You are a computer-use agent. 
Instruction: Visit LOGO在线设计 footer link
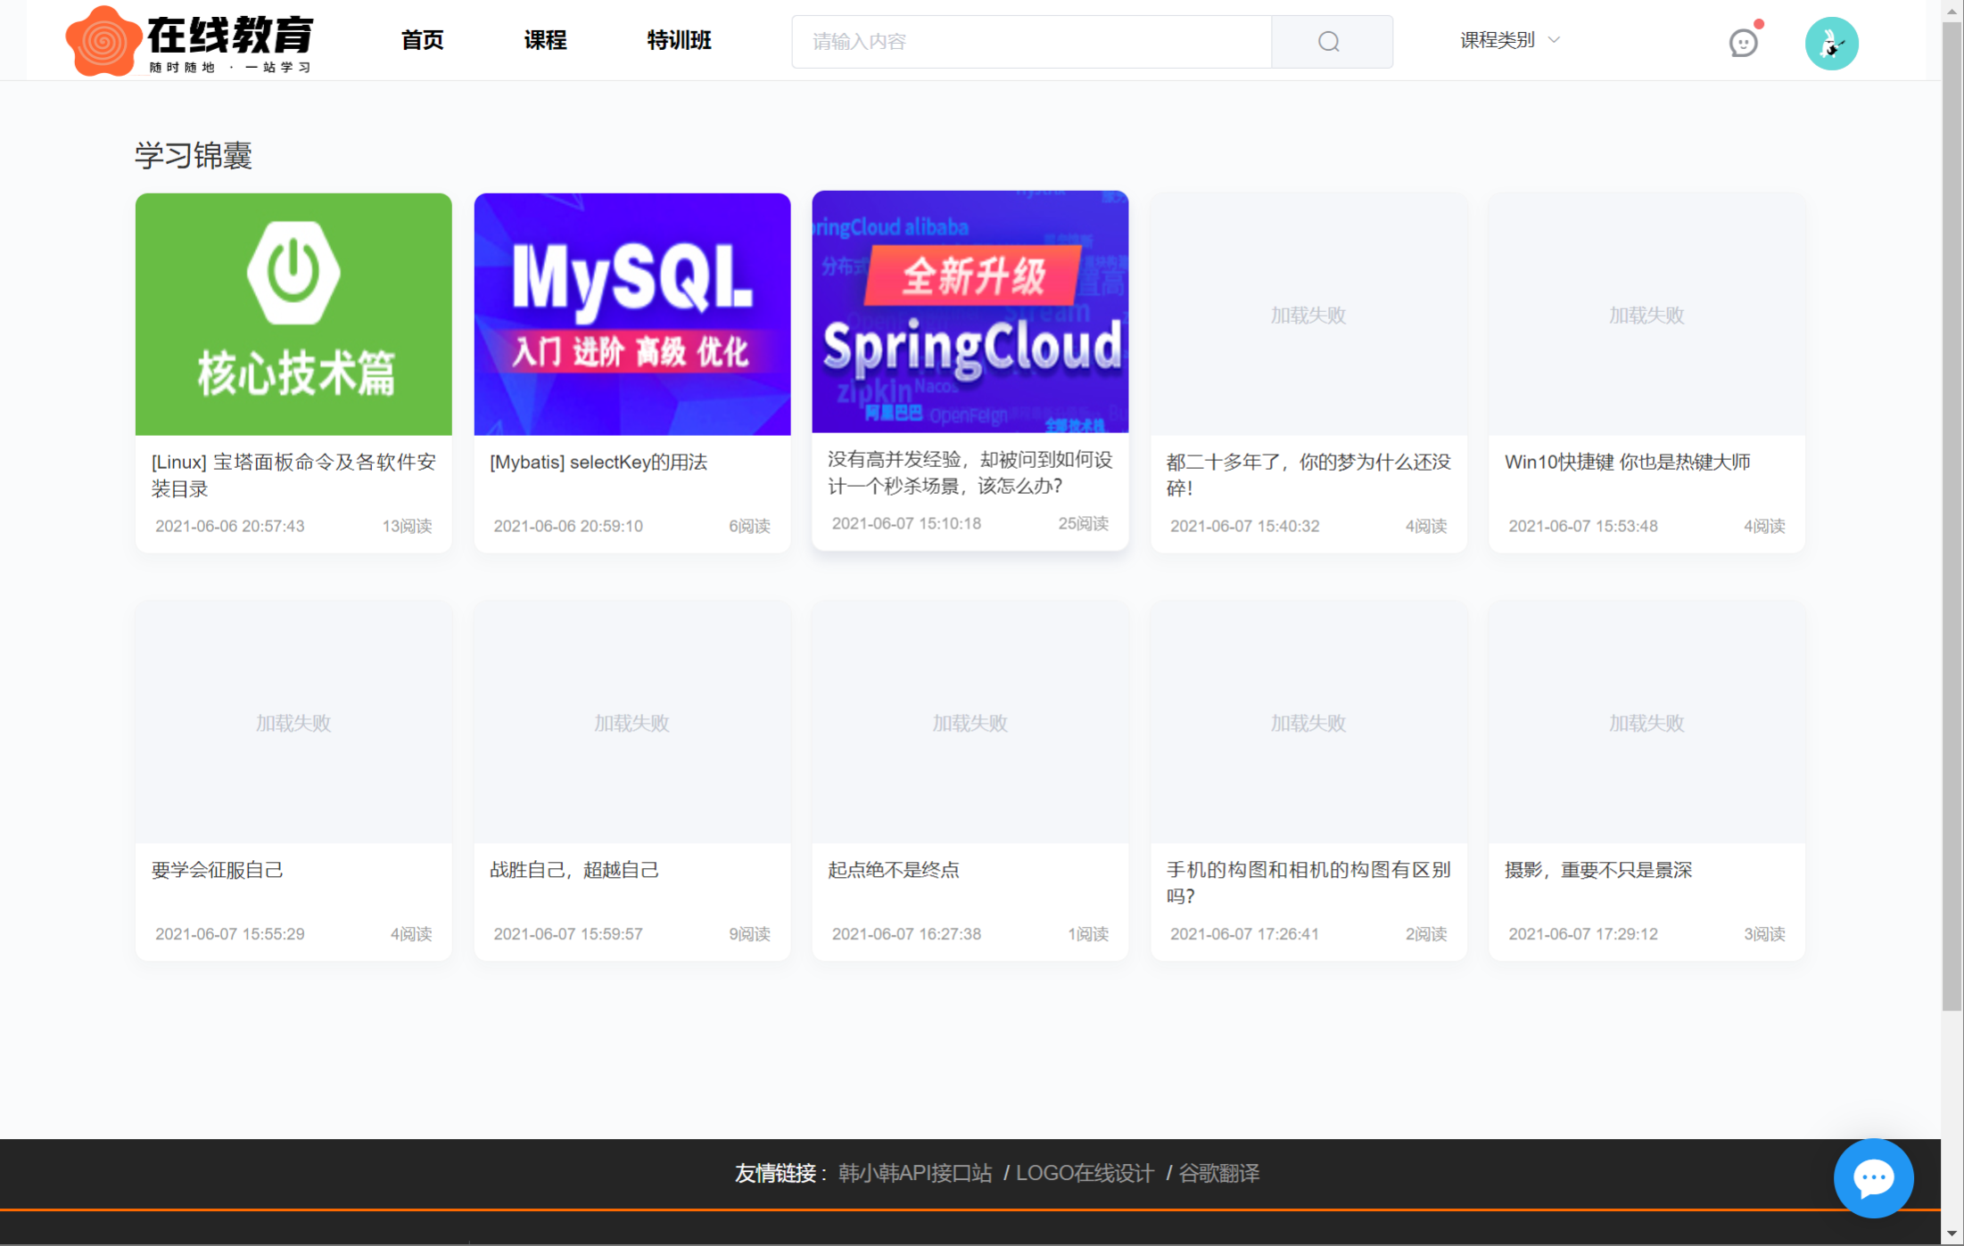1085,1173
